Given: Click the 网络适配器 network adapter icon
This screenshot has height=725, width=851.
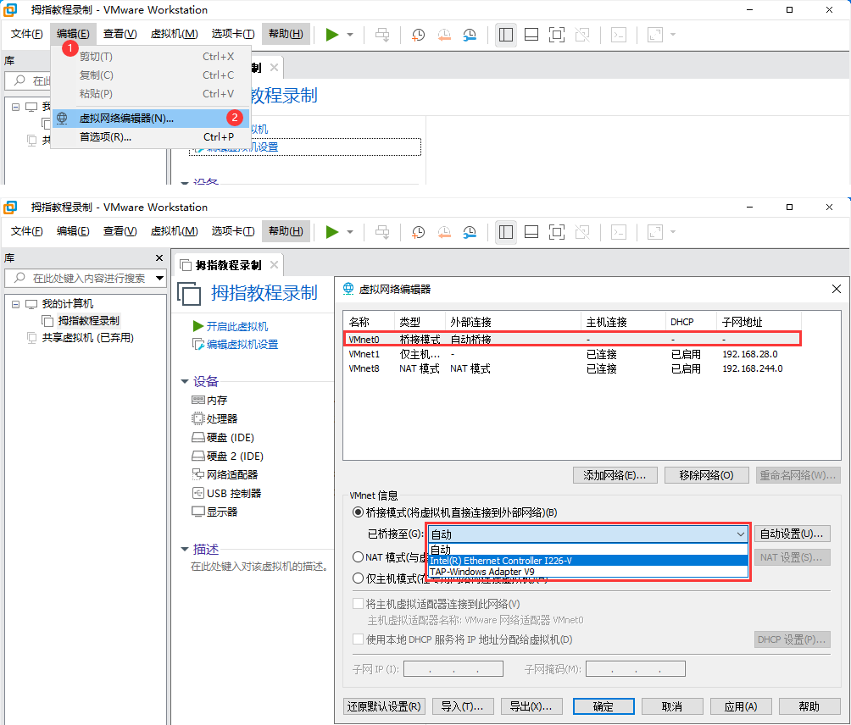Looking at the screenshot, I should 198,474.
